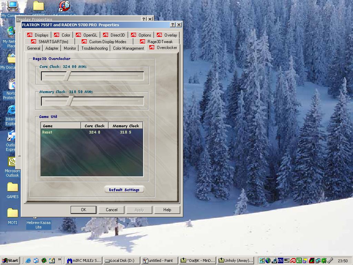The image size is (353, 265).
Task: Switch to the Color tab
Action: pyautogui.click(x=62, y=35)
